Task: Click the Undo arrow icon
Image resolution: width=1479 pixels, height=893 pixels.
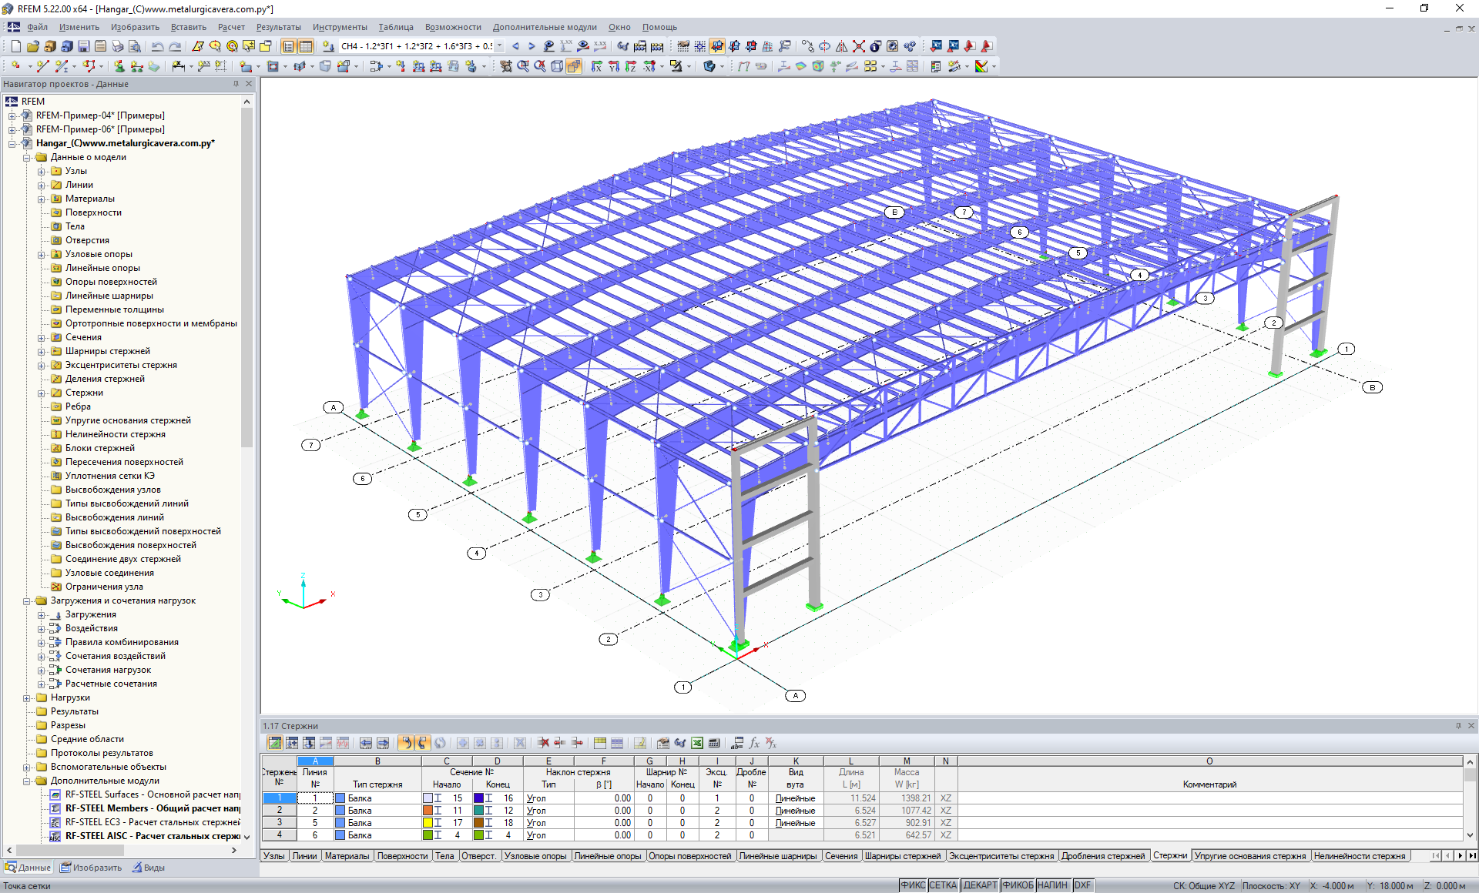Action: (x=157, y=46)
